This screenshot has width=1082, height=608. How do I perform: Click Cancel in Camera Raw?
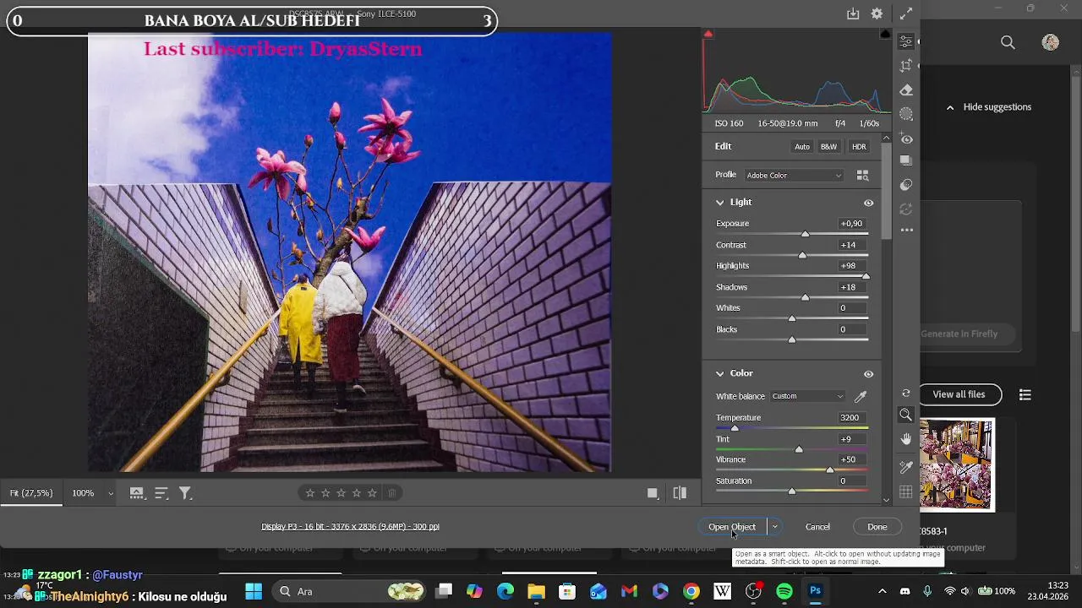click(x=817, y=527)
